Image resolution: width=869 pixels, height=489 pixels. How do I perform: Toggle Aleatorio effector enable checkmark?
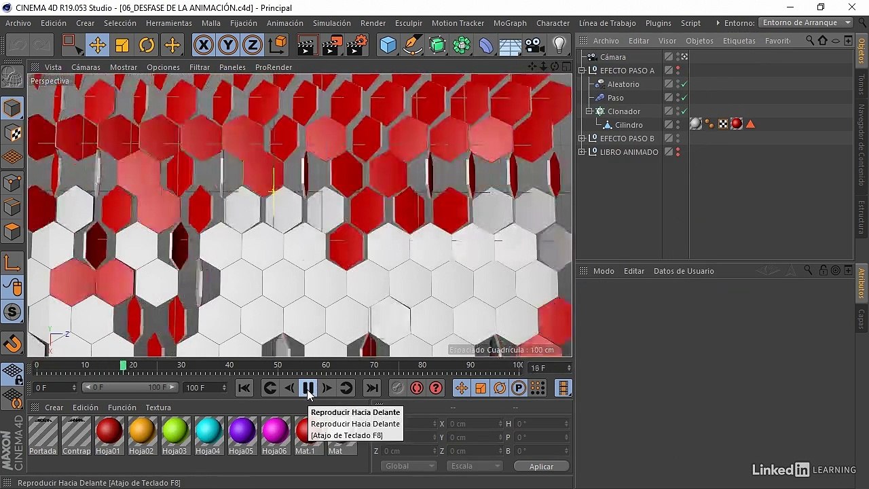684,84
